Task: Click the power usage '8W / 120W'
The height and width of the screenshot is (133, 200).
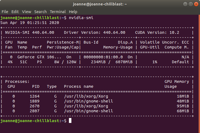Action: point(65,62)
